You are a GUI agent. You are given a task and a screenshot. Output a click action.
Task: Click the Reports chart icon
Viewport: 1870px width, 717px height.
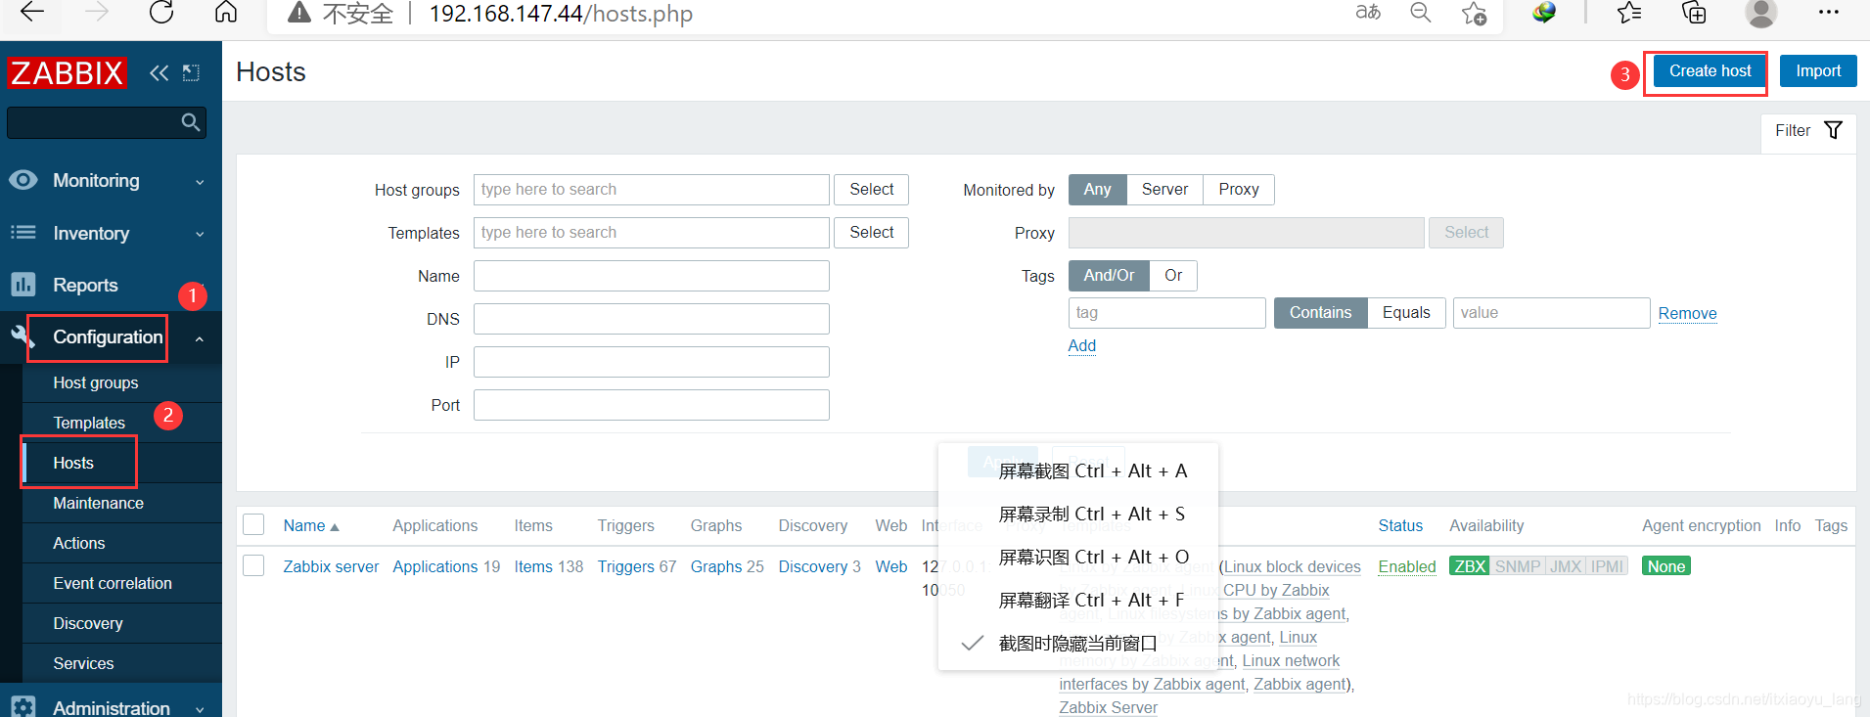23,284
